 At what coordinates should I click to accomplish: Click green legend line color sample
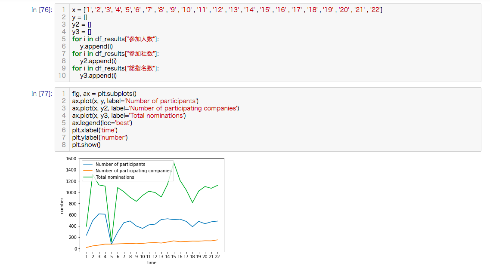pyautogui.click(x=88, y=177)
